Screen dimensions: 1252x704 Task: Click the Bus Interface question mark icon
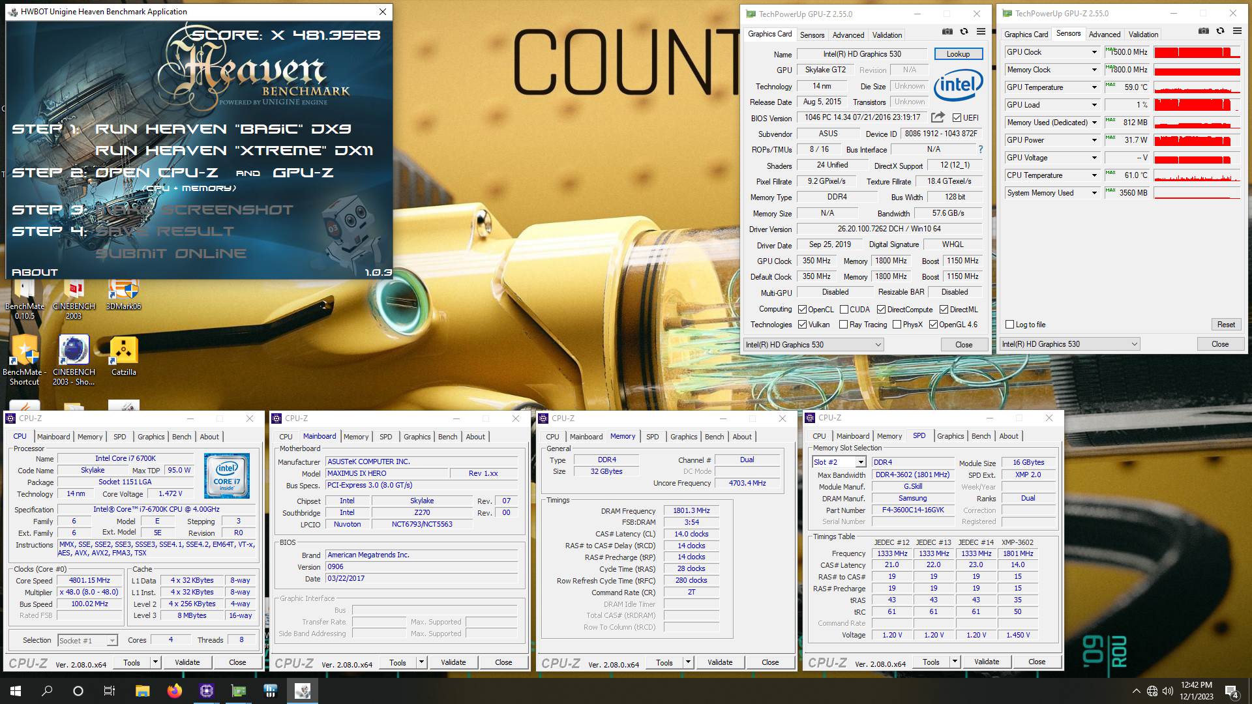pyautogui.click(x=980, y=149)
